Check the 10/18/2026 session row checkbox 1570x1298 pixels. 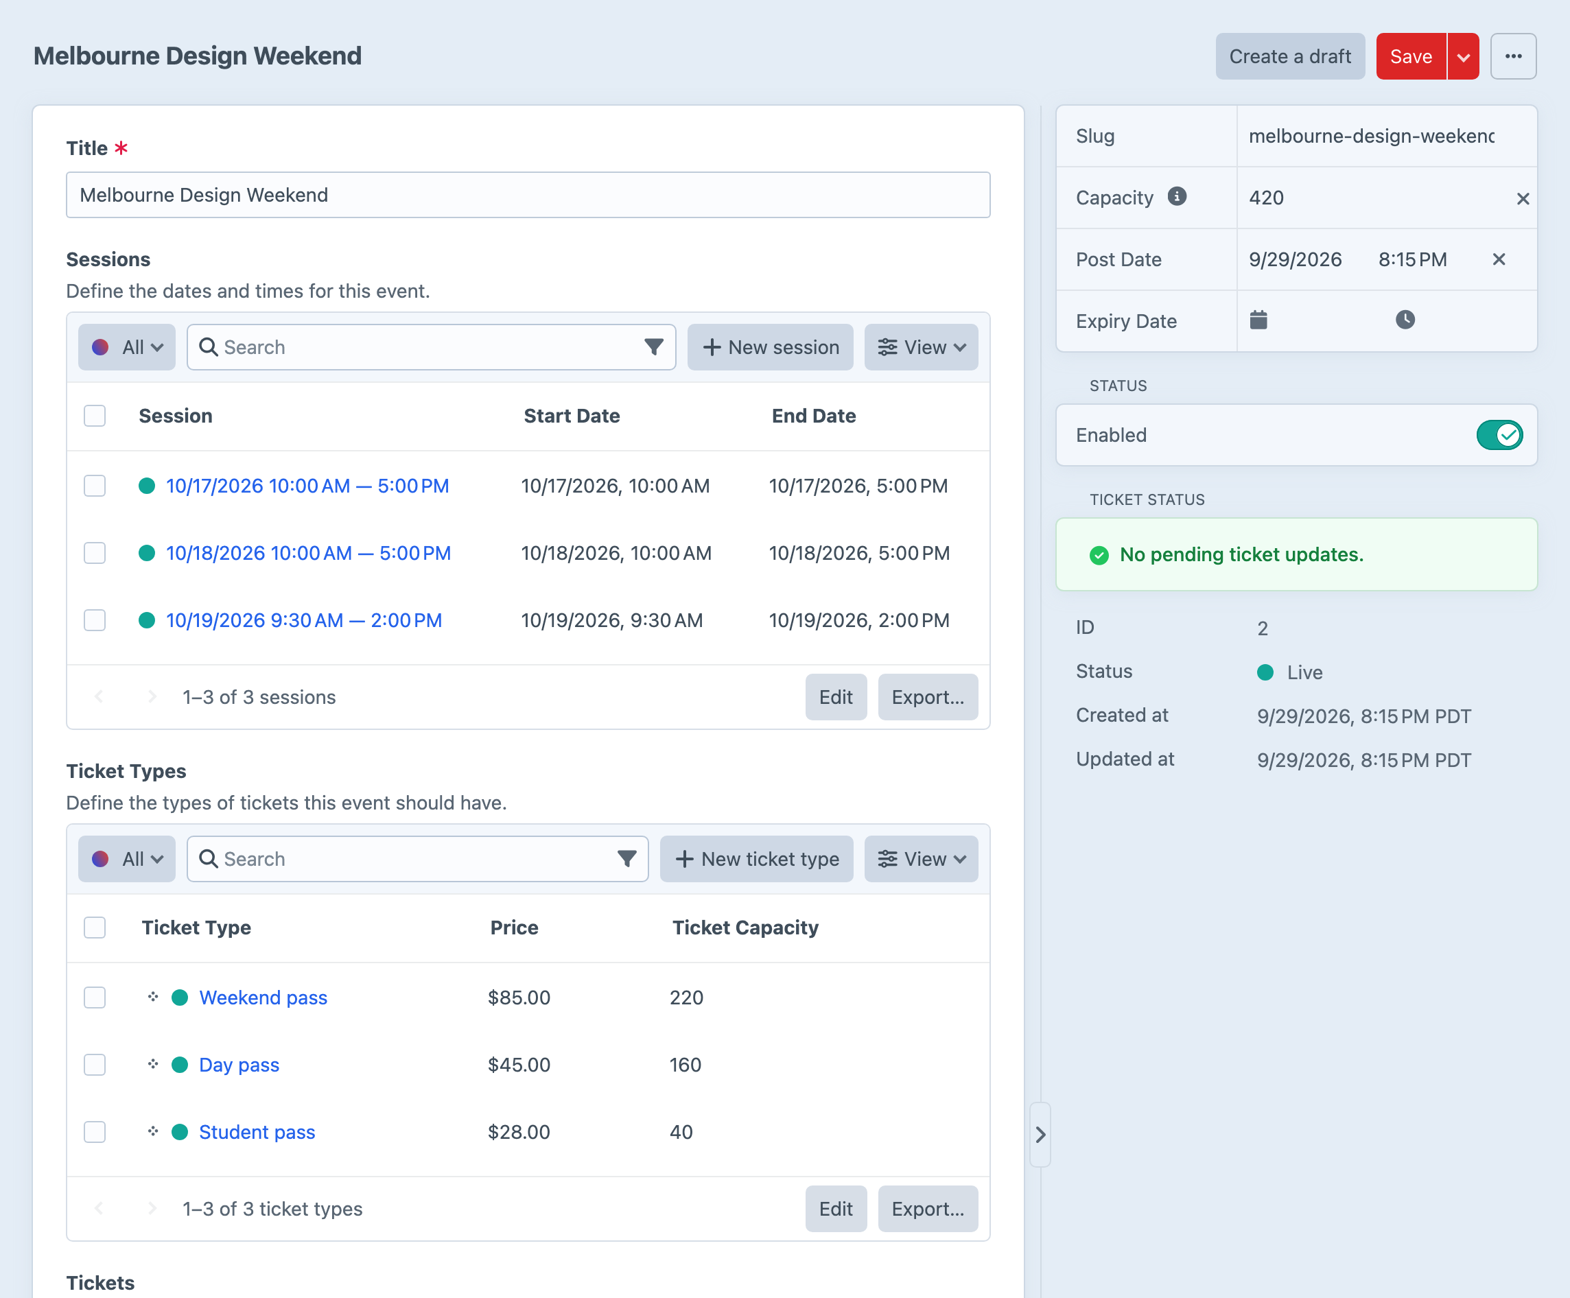pos(95,553)
